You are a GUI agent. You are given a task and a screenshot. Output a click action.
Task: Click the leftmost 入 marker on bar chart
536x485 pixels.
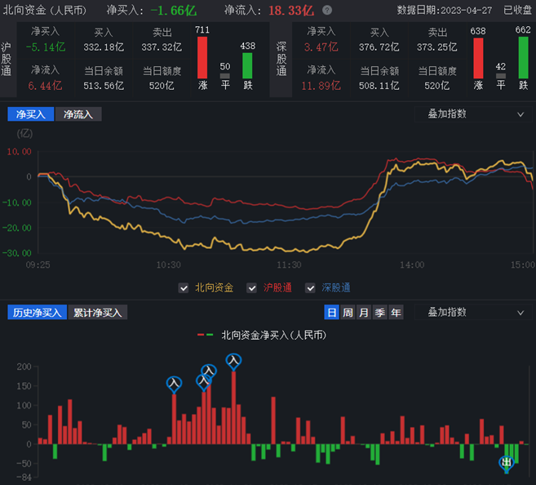174,383
